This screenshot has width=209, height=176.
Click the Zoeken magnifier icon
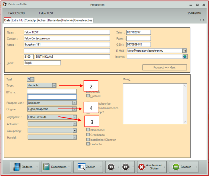[x=82, y=167]
